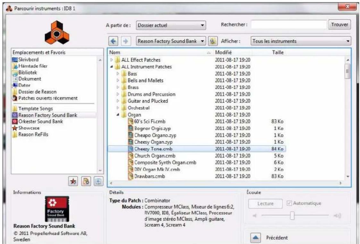The height and width of the screenshot is (244, 360).
Task: Open Dokument location in sidebar
Action: tap(27, 79)
